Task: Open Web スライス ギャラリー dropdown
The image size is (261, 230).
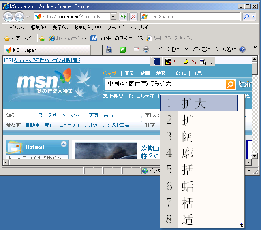Action: click(x=173, y=38)
